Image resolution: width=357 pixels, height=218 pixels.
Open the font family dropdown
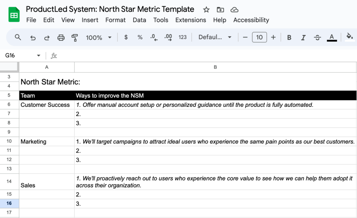point(215,37)
